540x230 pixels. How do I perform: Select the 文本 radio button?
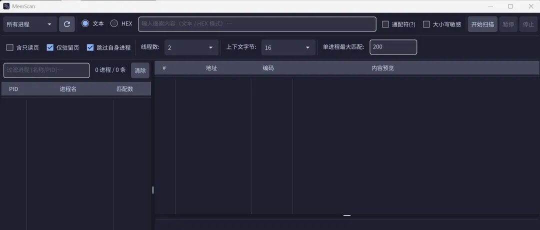pos(85,23)
